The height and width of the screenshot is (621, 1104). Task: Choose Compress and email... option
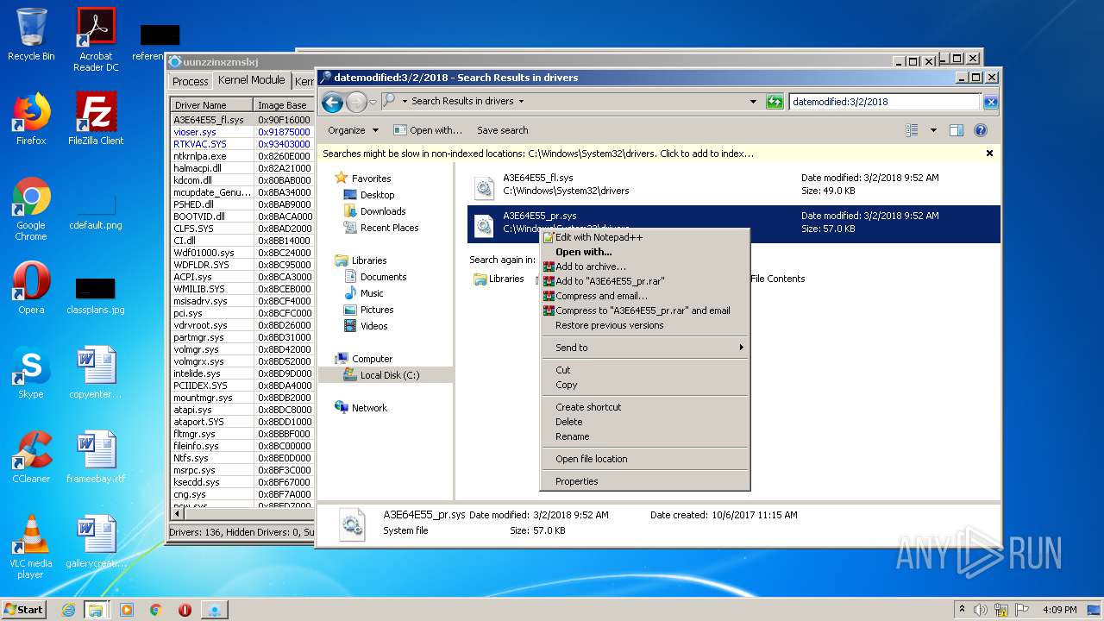[x=644, y=296]
